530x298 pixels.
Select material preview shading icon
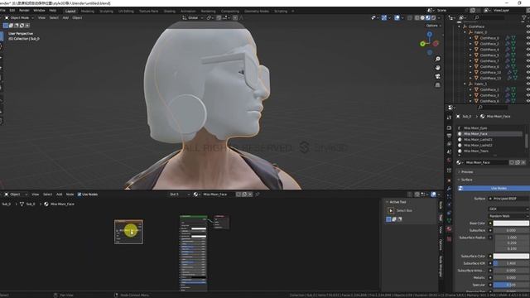428,17
